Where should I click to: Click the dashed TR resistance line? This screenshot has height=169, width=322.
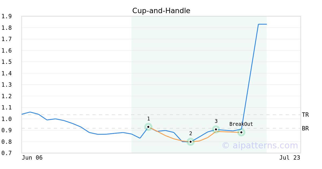[161, 115]
